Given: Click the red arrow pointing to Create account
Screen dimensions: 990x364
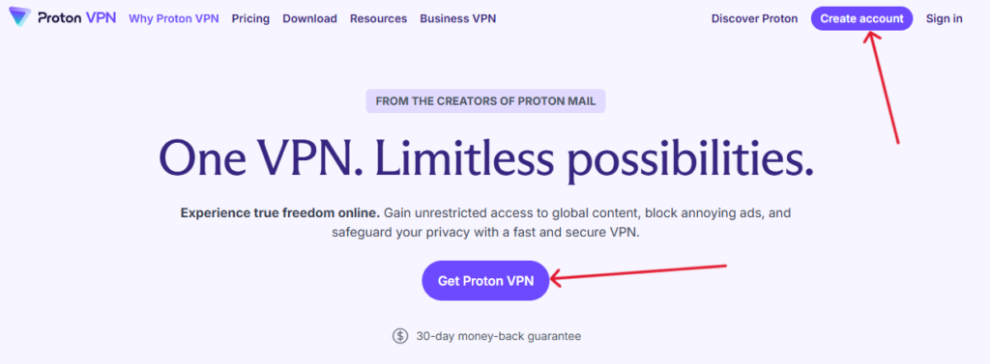Looking at the screenshot, I should pyautogui.click(x=882, y=87).
